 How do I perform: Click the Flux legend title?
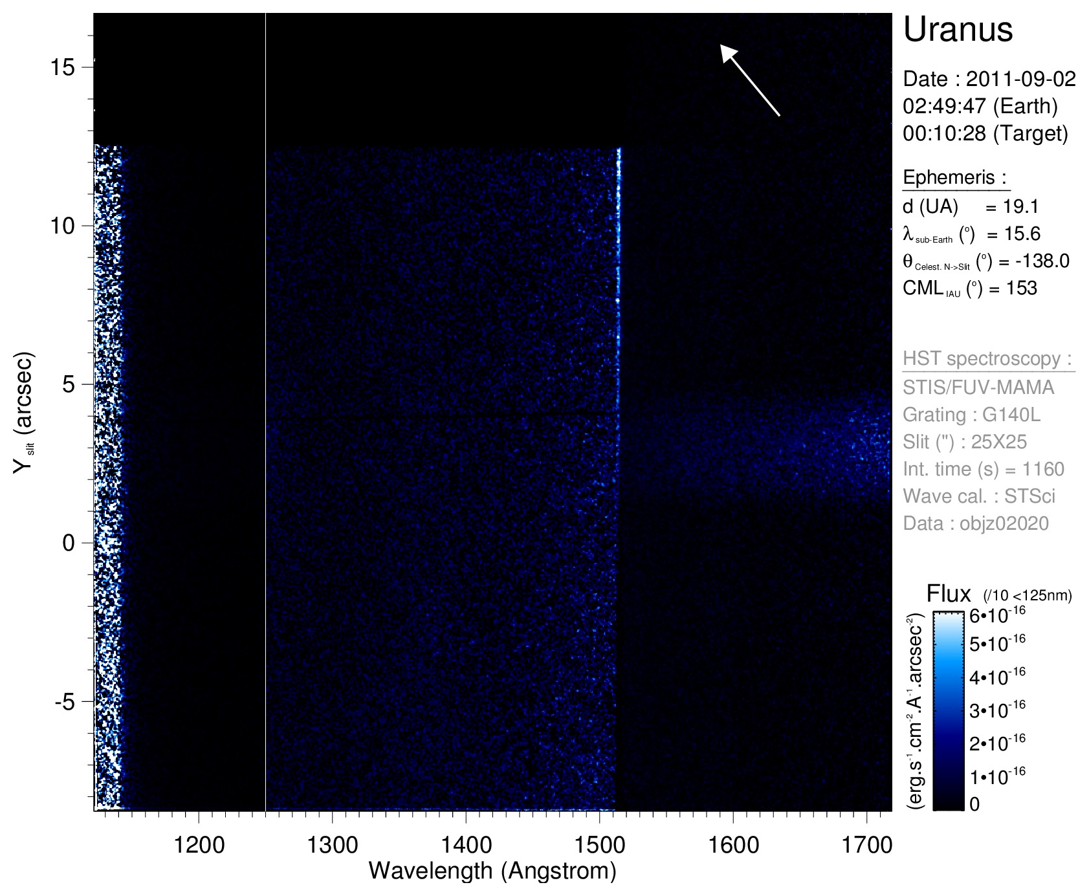tap(949, 593)
